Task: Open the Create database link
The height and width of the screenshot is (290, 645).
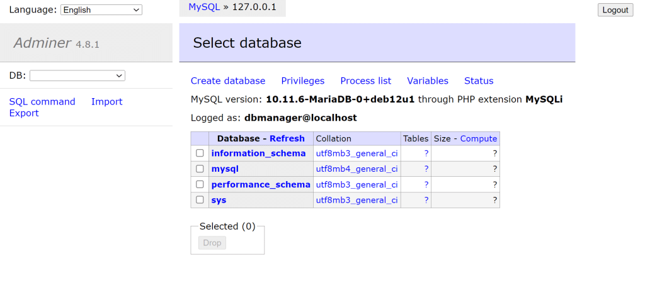Action: [228, 81]
